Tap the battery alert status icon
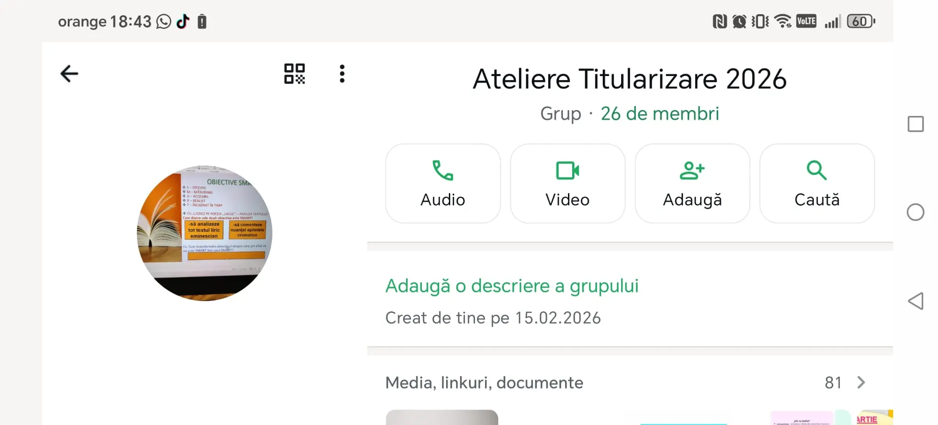The height and width of the screenshot is (425, 938). pos(202,22)
